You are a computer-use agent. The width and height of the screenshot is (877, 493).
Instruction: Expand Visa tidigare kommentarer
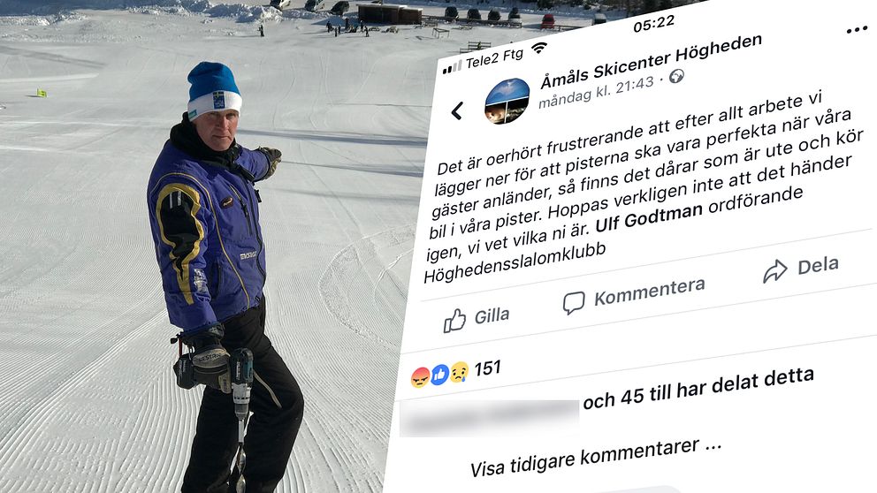click(x=596, y=458)
